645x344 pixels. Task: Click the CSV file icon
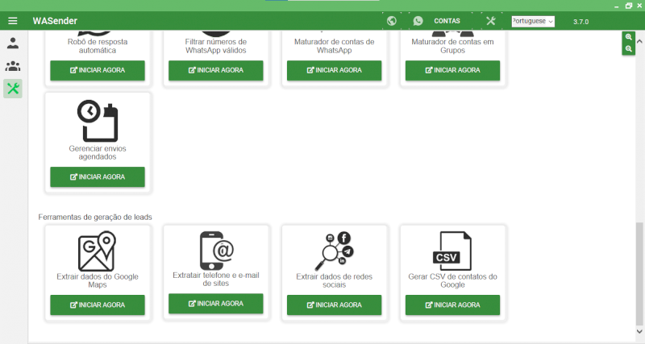click(x=452, y=251)
